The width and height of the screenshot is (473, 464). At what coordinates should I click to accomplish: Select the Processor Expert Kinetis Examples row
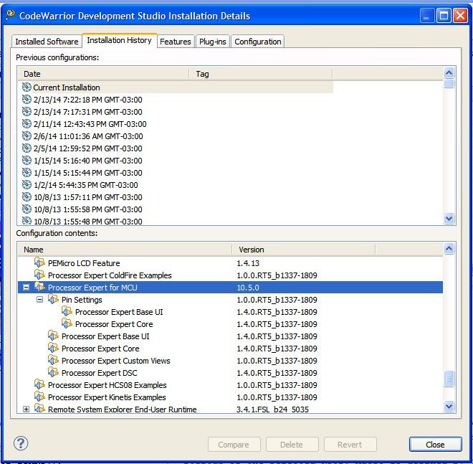pos(231,397)
